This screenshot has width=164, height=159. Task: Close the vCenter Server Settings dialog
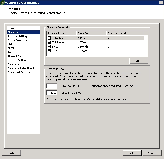(161, 2)
